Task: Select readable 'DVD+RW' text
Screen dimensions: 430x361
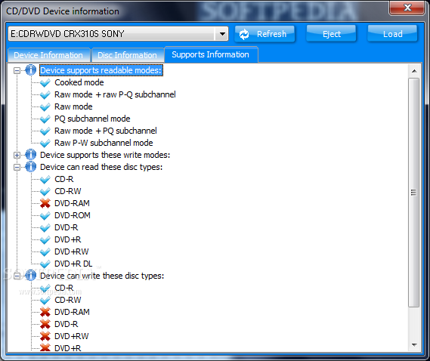Action: pyautogui.click(x=72, y=251)
